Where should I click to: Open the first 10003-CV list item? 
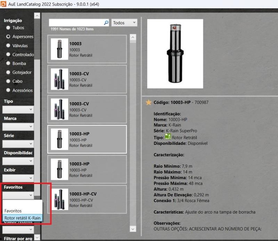(87, 80)
